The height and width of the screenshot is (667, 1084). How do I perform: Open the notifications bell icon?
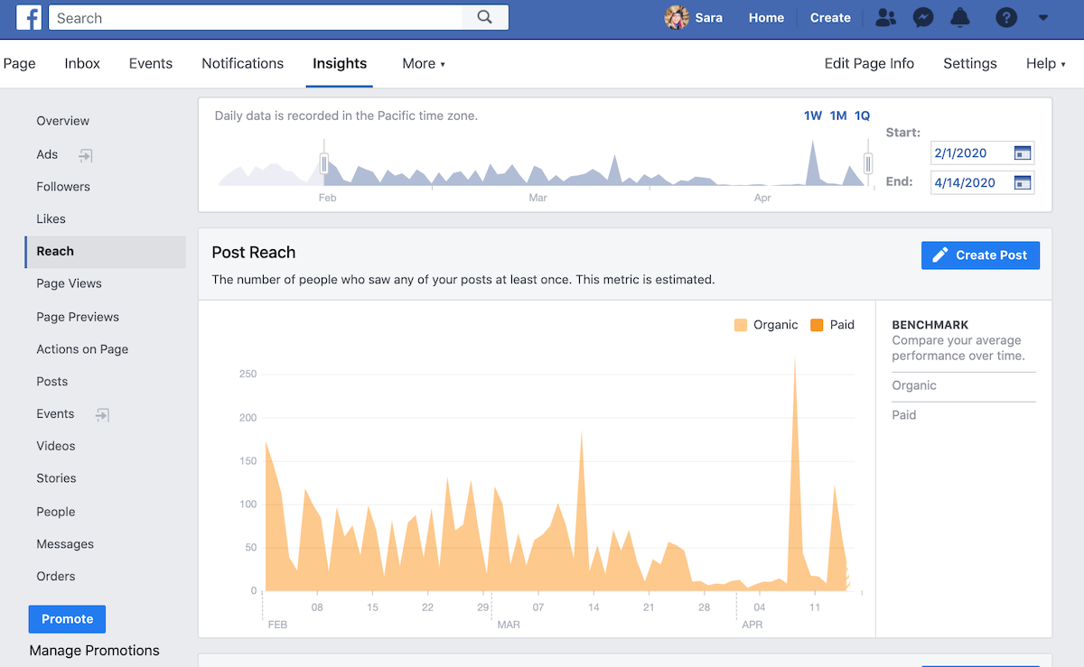(x=960, y=17)
